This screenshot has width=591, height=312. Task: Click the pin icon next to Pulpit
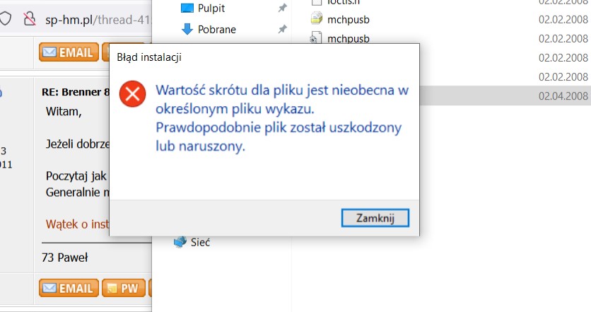(282, 8)
